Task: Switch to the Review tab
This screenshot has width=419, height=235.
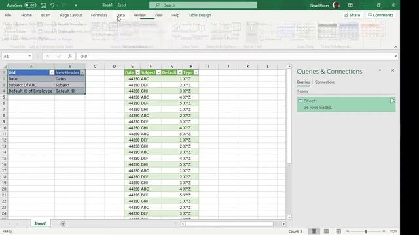Action: click(139, 15)
